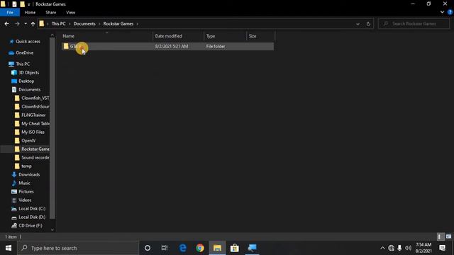Open the File menu
454x255 pixels.
(10, 13)
